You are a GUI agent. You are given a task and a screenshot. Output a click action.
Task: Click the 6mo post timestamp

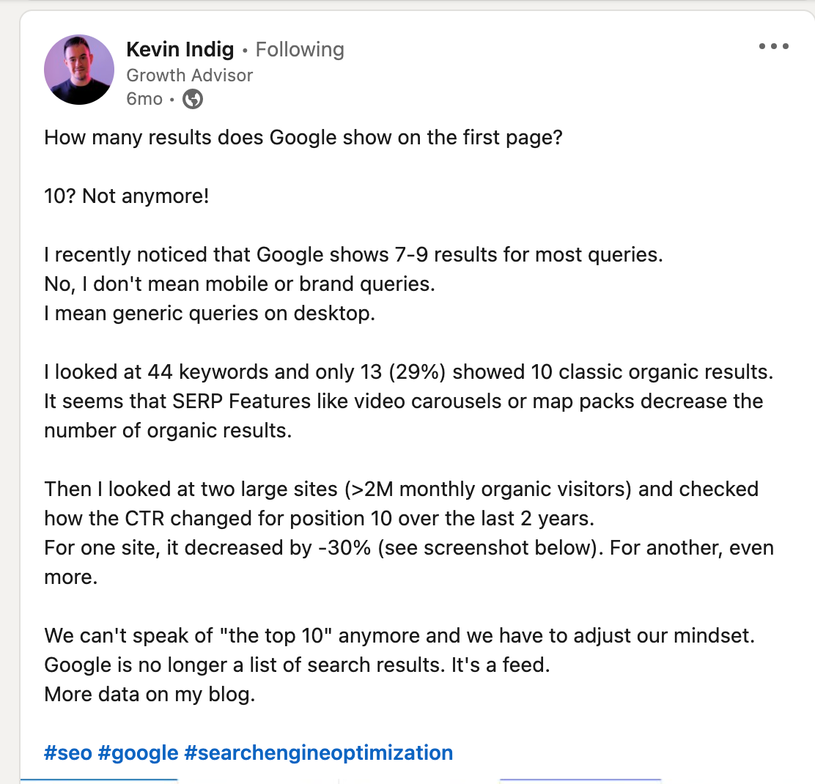pos(144,99)
